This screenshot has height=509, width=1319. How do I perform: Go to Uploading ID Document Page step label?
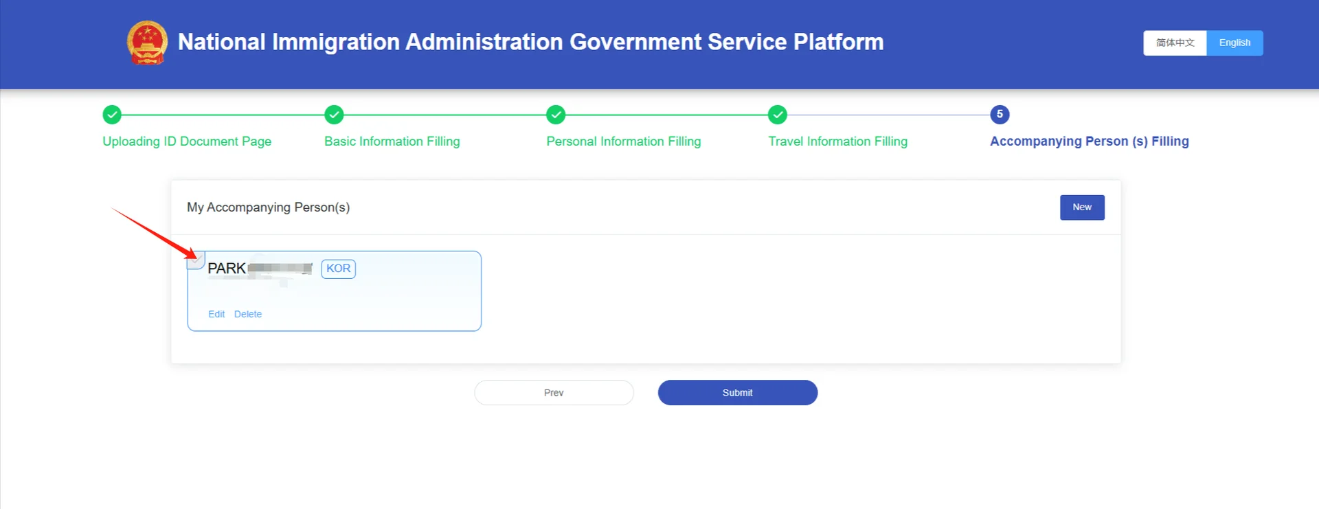point(187,142)
